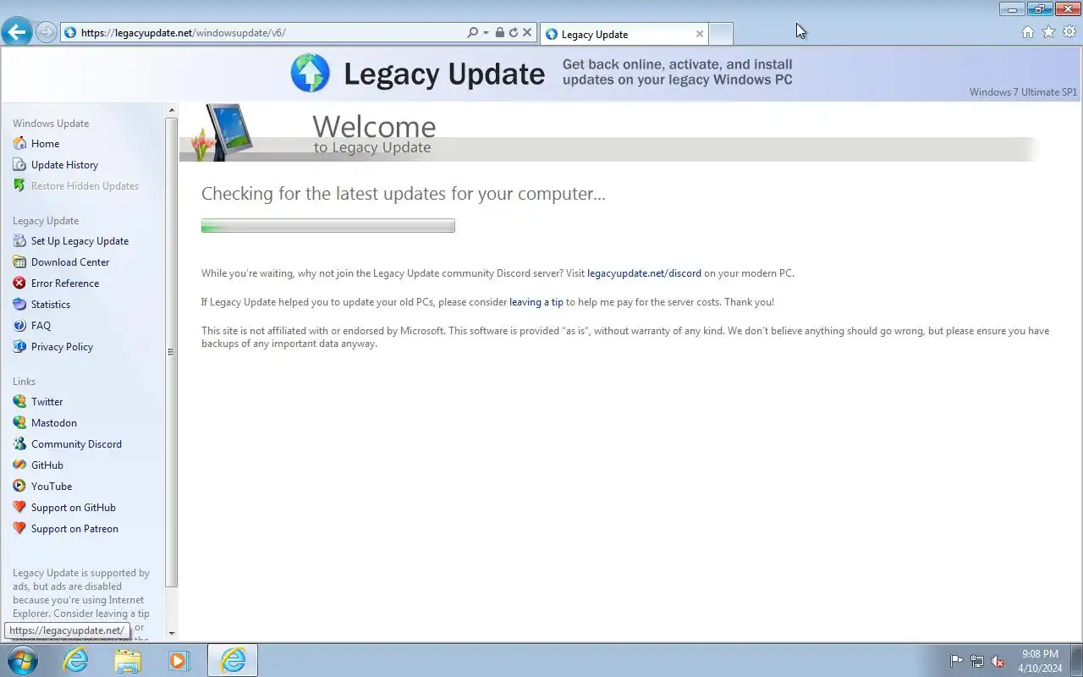This screenshot has height=677, width=1083.
Task: Open Windows Explorer from the taskbar
Action: click(128, 660)
